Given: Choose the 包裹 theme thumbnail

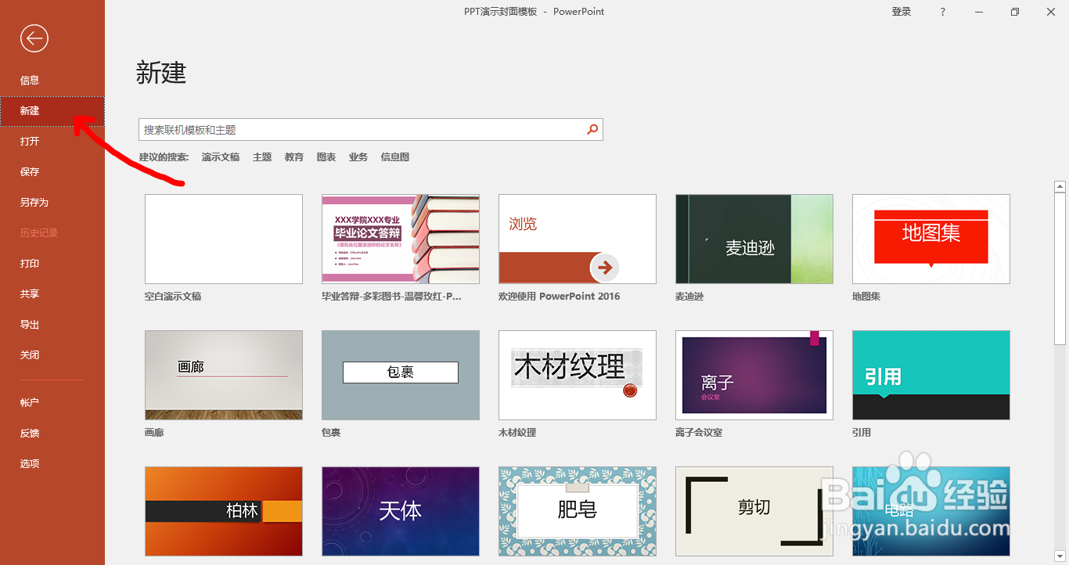Looking at the screenshot, I should pyautogui.click(x=401, y=375).
